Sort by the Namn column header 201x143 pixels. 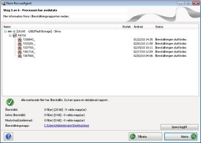(7, 27)
